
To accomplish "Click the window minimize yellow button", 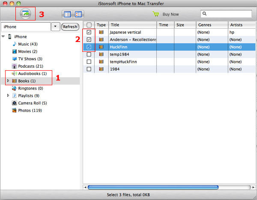I will (12, 3).
